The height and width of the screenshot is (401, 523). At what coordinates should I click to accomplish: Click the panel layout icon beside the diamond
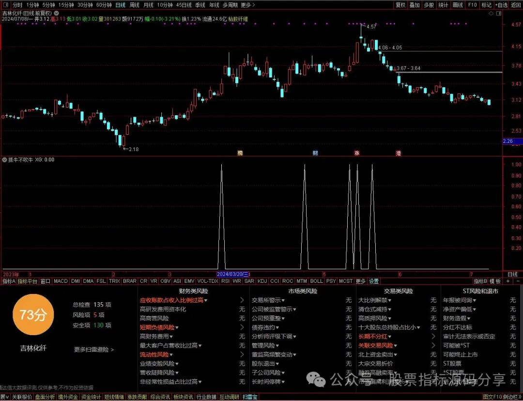(x=499, y=14)
